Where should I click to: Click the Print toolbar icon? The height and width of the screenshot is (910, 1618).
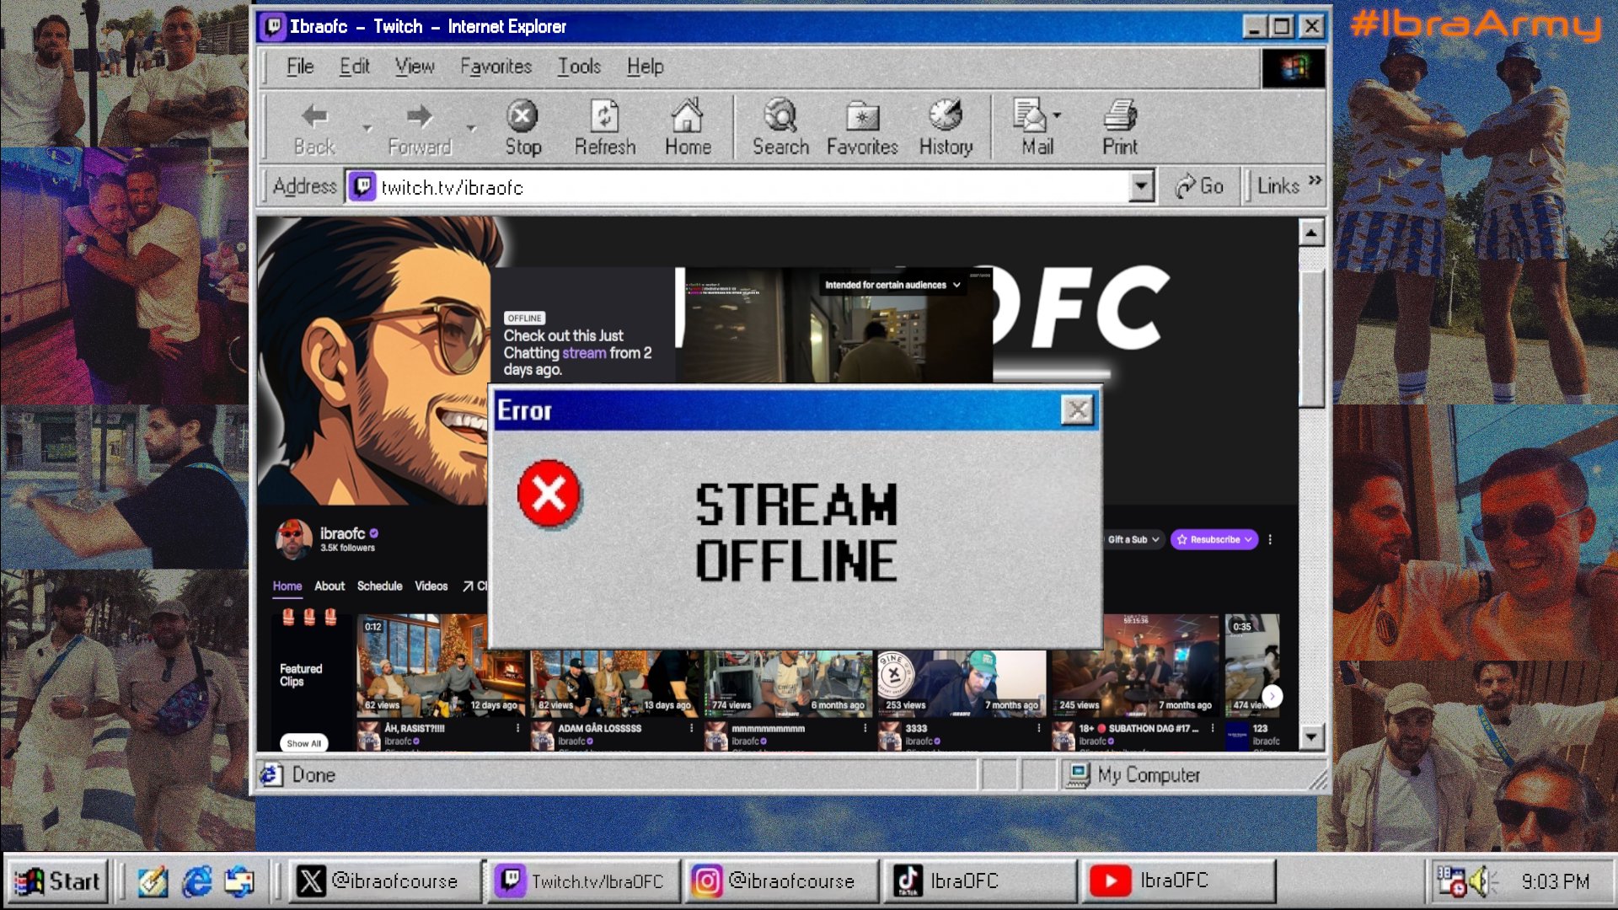(1120, 128)
